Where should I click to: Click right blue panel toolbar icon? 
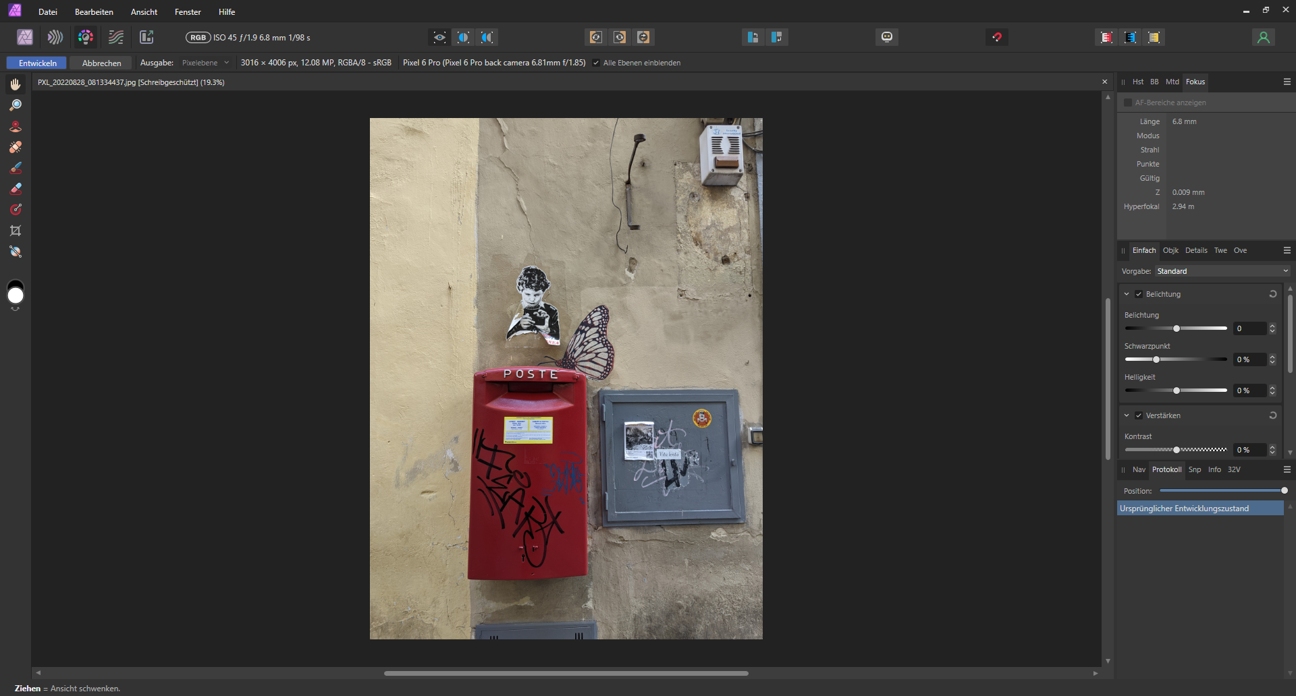(x=776, y=37)
